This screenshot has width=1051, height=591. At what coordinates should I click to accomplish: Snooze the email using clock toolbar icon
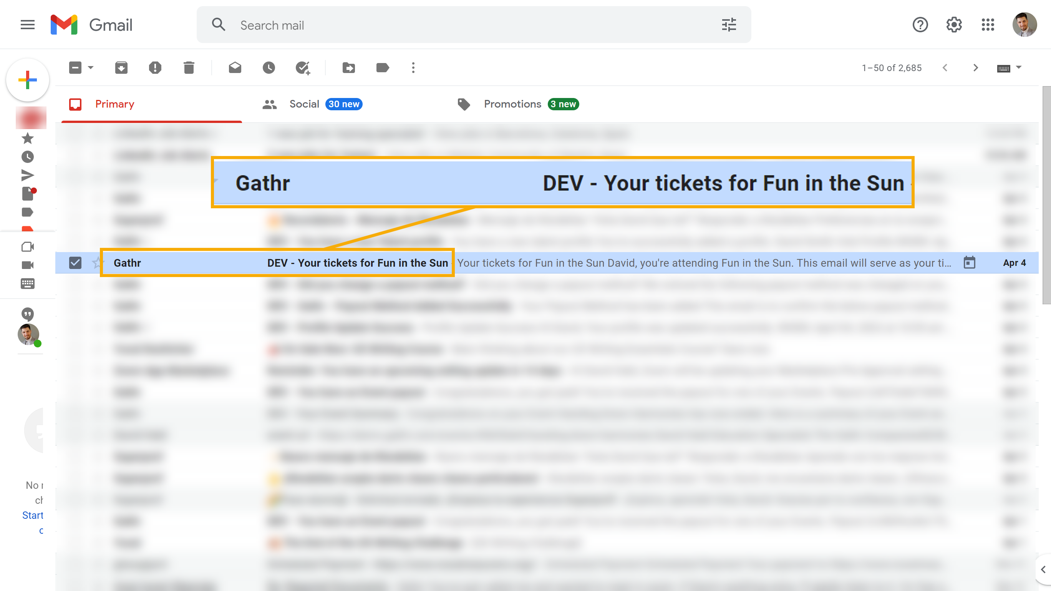click(269, 68)
